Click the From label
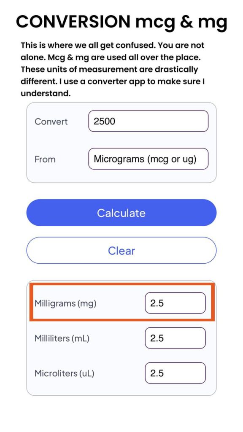The image size is (243, 432). coord(45,159)
